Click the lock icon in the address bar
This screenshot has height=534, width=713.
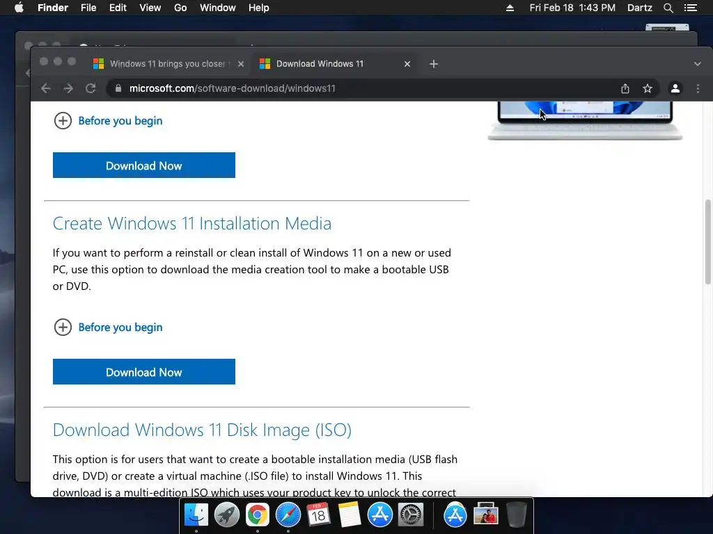tap(118, 88)
